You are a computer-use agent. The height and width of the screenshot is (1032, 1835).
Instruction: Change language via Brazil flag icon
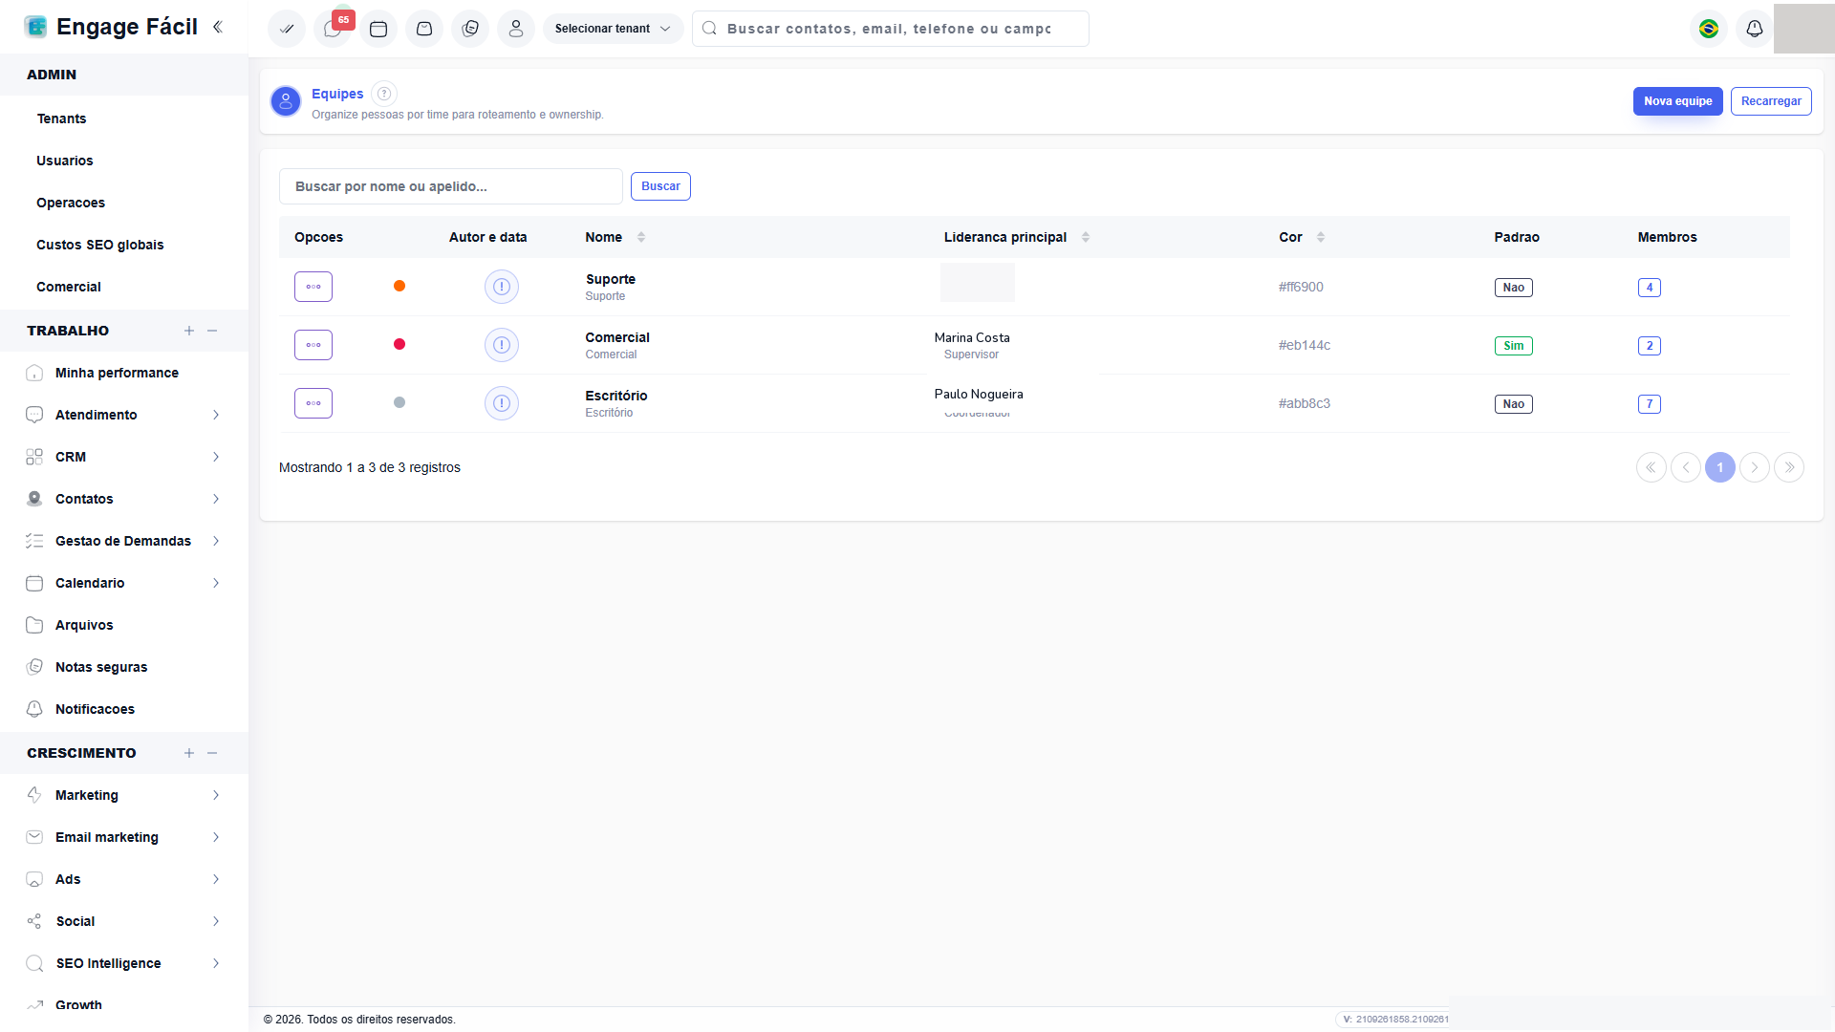1709,29
